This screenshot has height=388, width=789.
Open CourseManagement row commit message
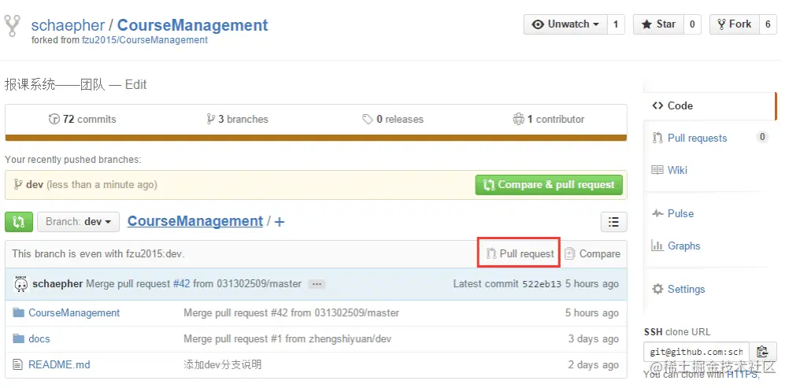291,313
